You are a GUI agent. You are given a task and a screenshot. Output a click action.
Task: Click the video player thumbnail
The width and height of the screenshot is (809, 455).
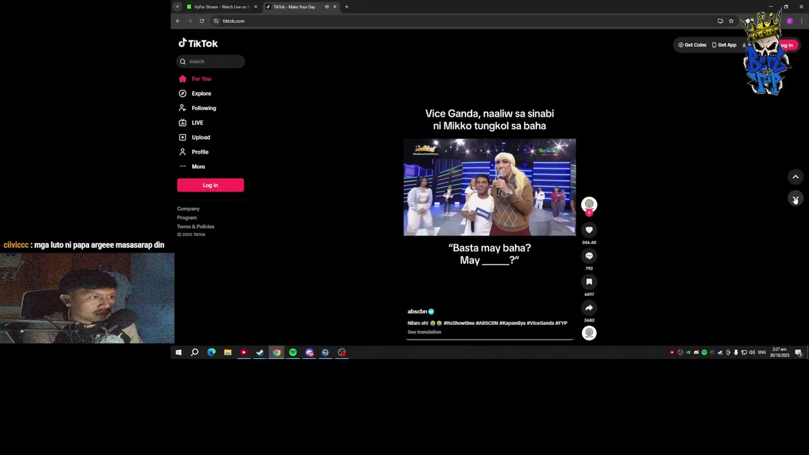click(x=490, y=187)
